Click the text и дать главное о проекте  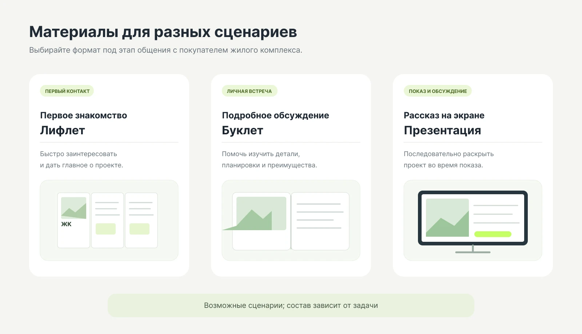click(x=81, y=165)
